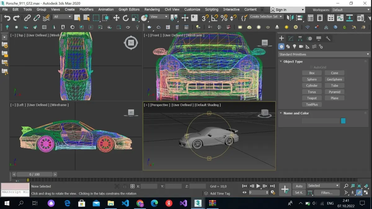Viewport: 372px width, 209px height.
Task: Click the TextPlus button
Action: [x=312, y=104]
